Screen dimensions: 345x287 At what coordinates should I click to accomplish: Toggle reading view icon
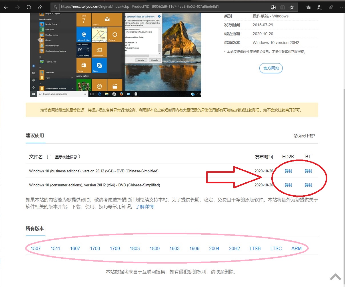[282, 7]
